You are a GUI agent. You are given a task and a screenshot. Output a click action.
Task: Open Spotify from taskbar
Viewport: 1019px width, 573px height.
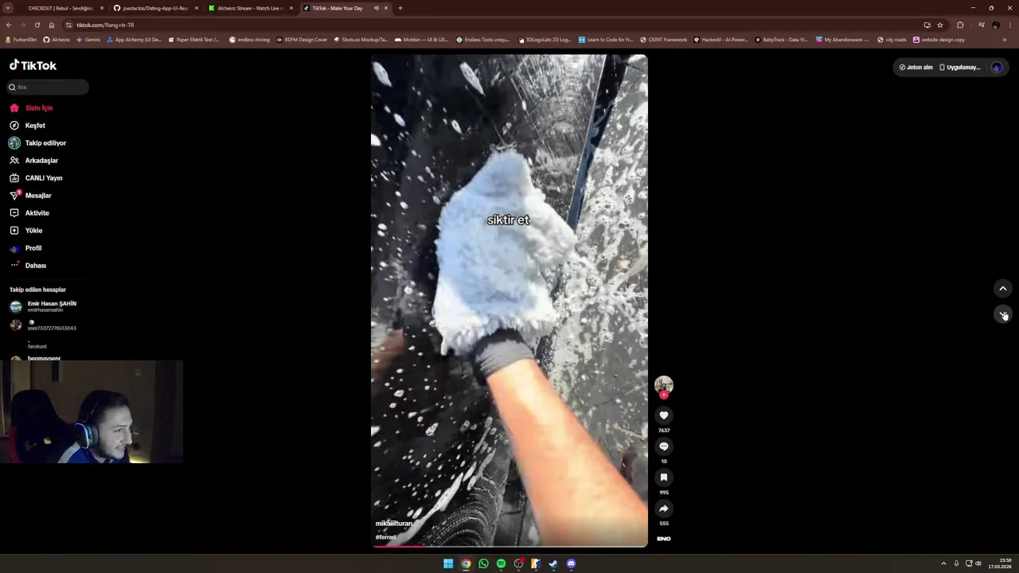[501, 563]
